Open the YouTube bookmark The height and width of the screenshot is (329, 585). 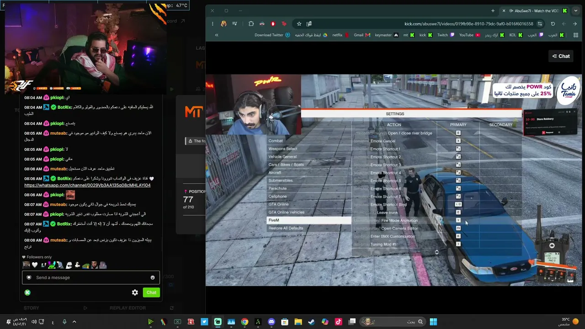pos(470,35)
